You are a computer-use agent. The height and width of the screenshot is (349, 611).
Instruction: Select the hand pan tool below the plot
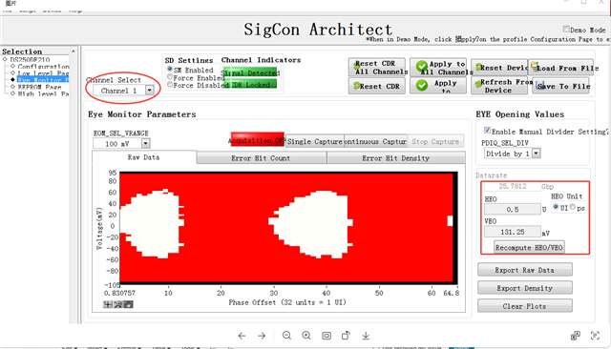(x=128, y=304)
